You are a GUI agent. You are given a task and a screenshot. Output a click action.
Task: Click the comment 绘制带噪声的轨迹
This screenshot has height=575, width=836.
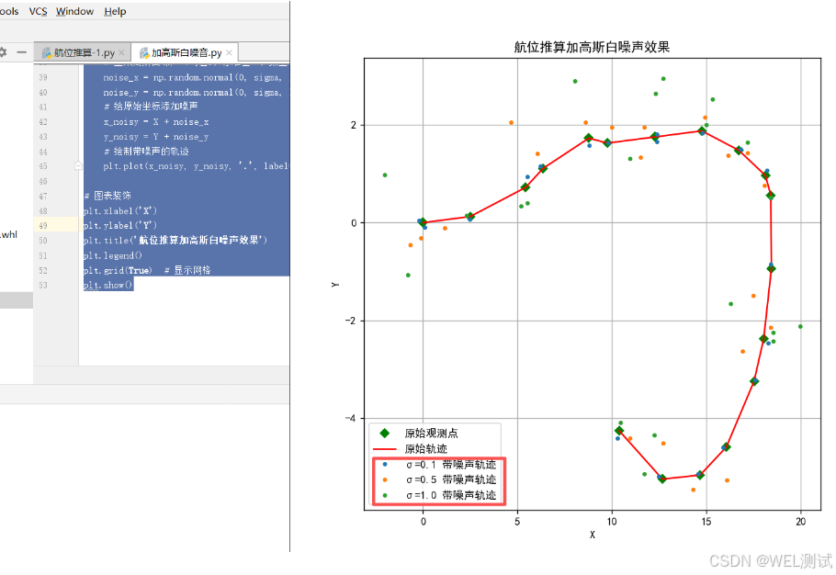click(147, 152)
